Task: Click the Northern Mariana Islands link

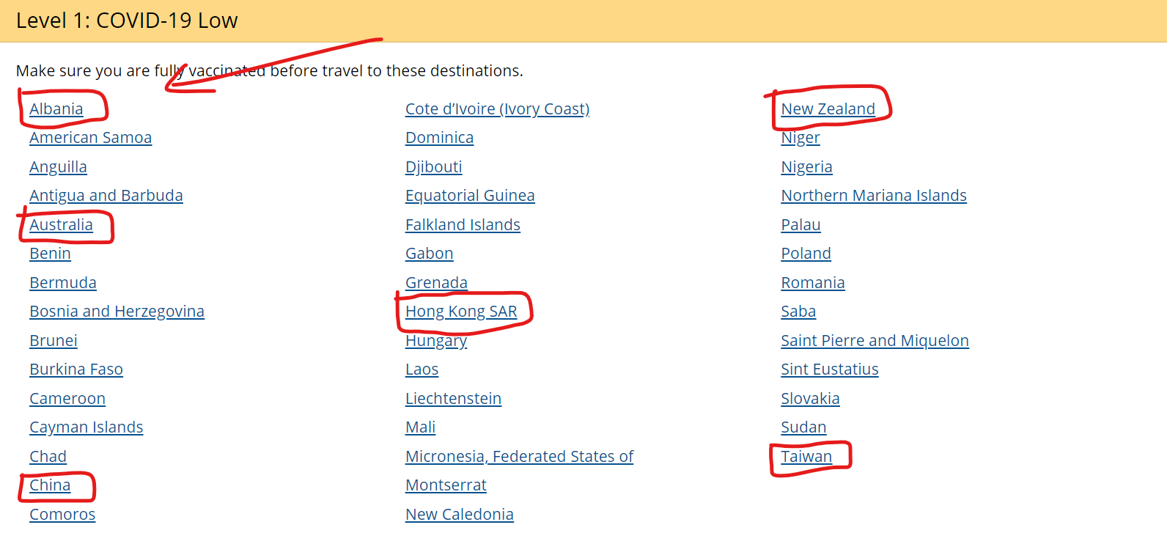Action: click(873, 196)
